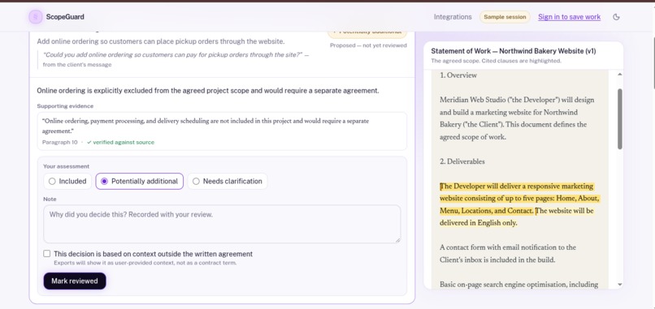Screen dimensions: 655x309
Task: Click the 'Your assessment' label
Action: pos(66,166)
